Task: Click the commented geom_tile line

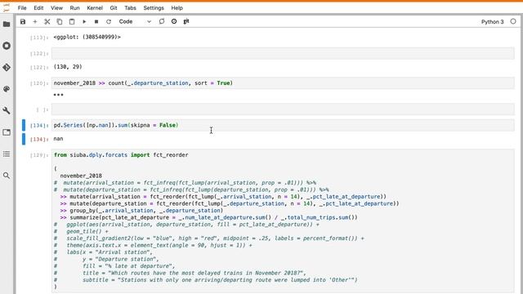Action: click(x=81, y=231)
